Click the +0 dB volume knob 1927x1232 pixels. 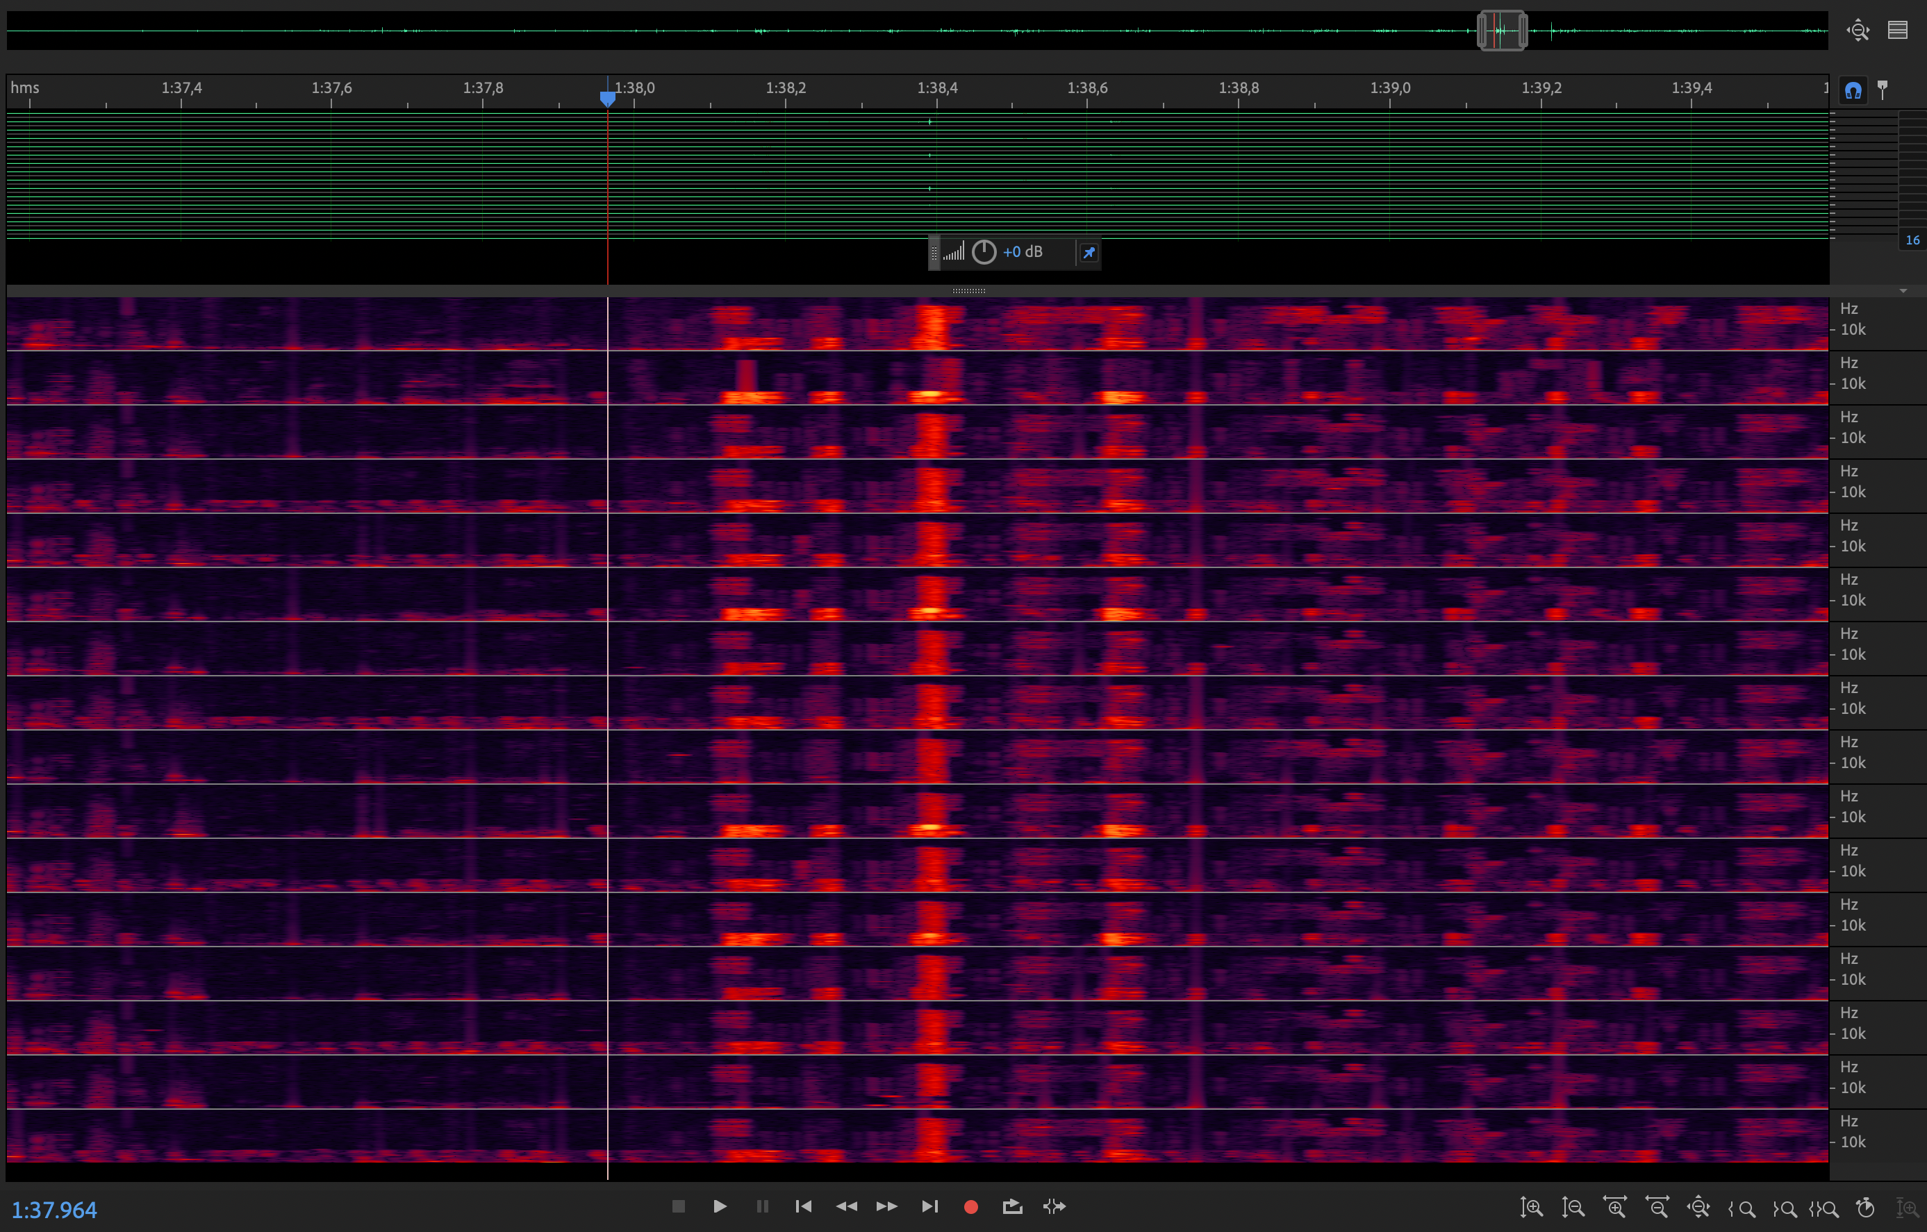click(984, 252)
